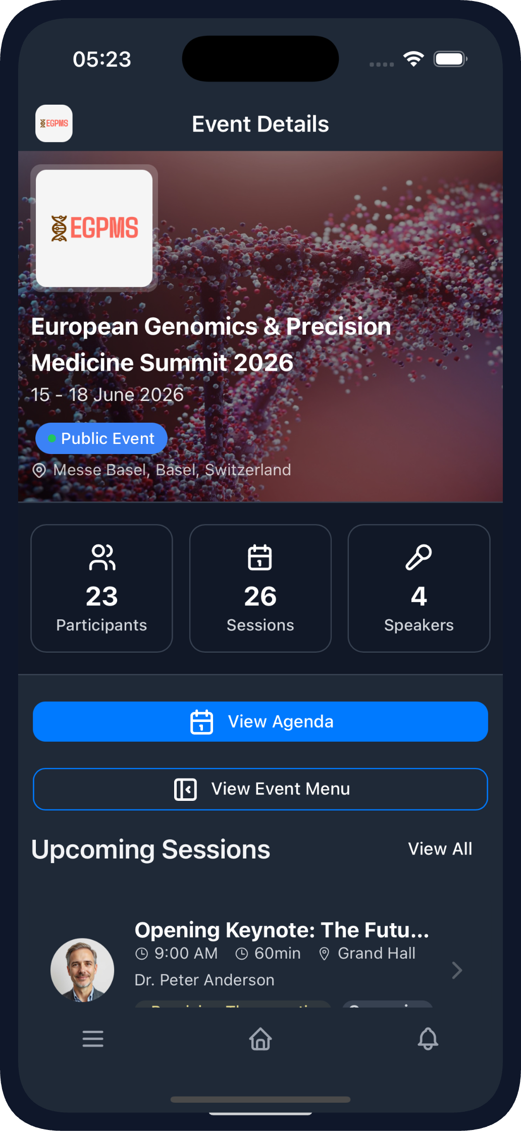Tap the Grand Hall location label
Image resolution: width=521 pixels, height=1131 pixels.
point(376,953)
